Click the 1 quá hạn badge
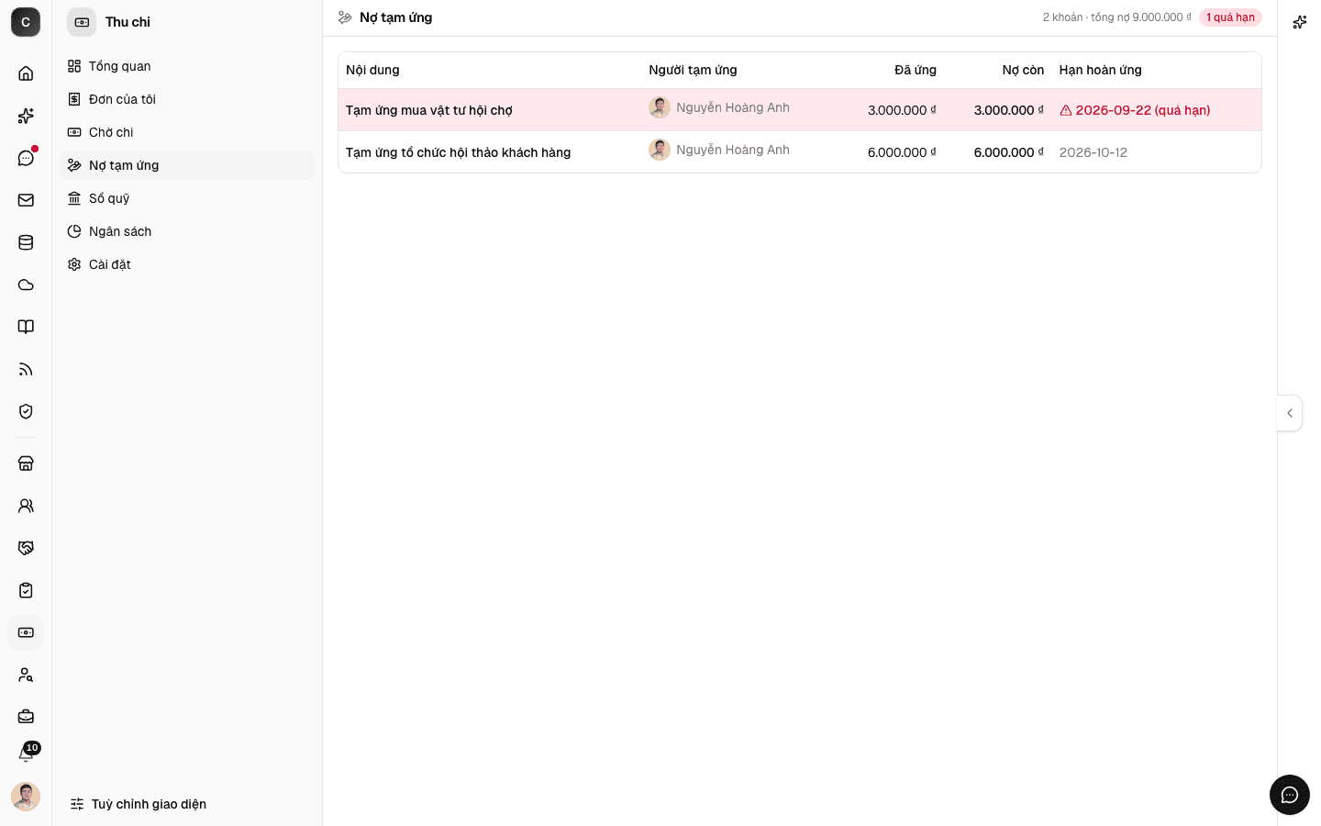Screen dimensions: 1321x826 point(1230,17)
